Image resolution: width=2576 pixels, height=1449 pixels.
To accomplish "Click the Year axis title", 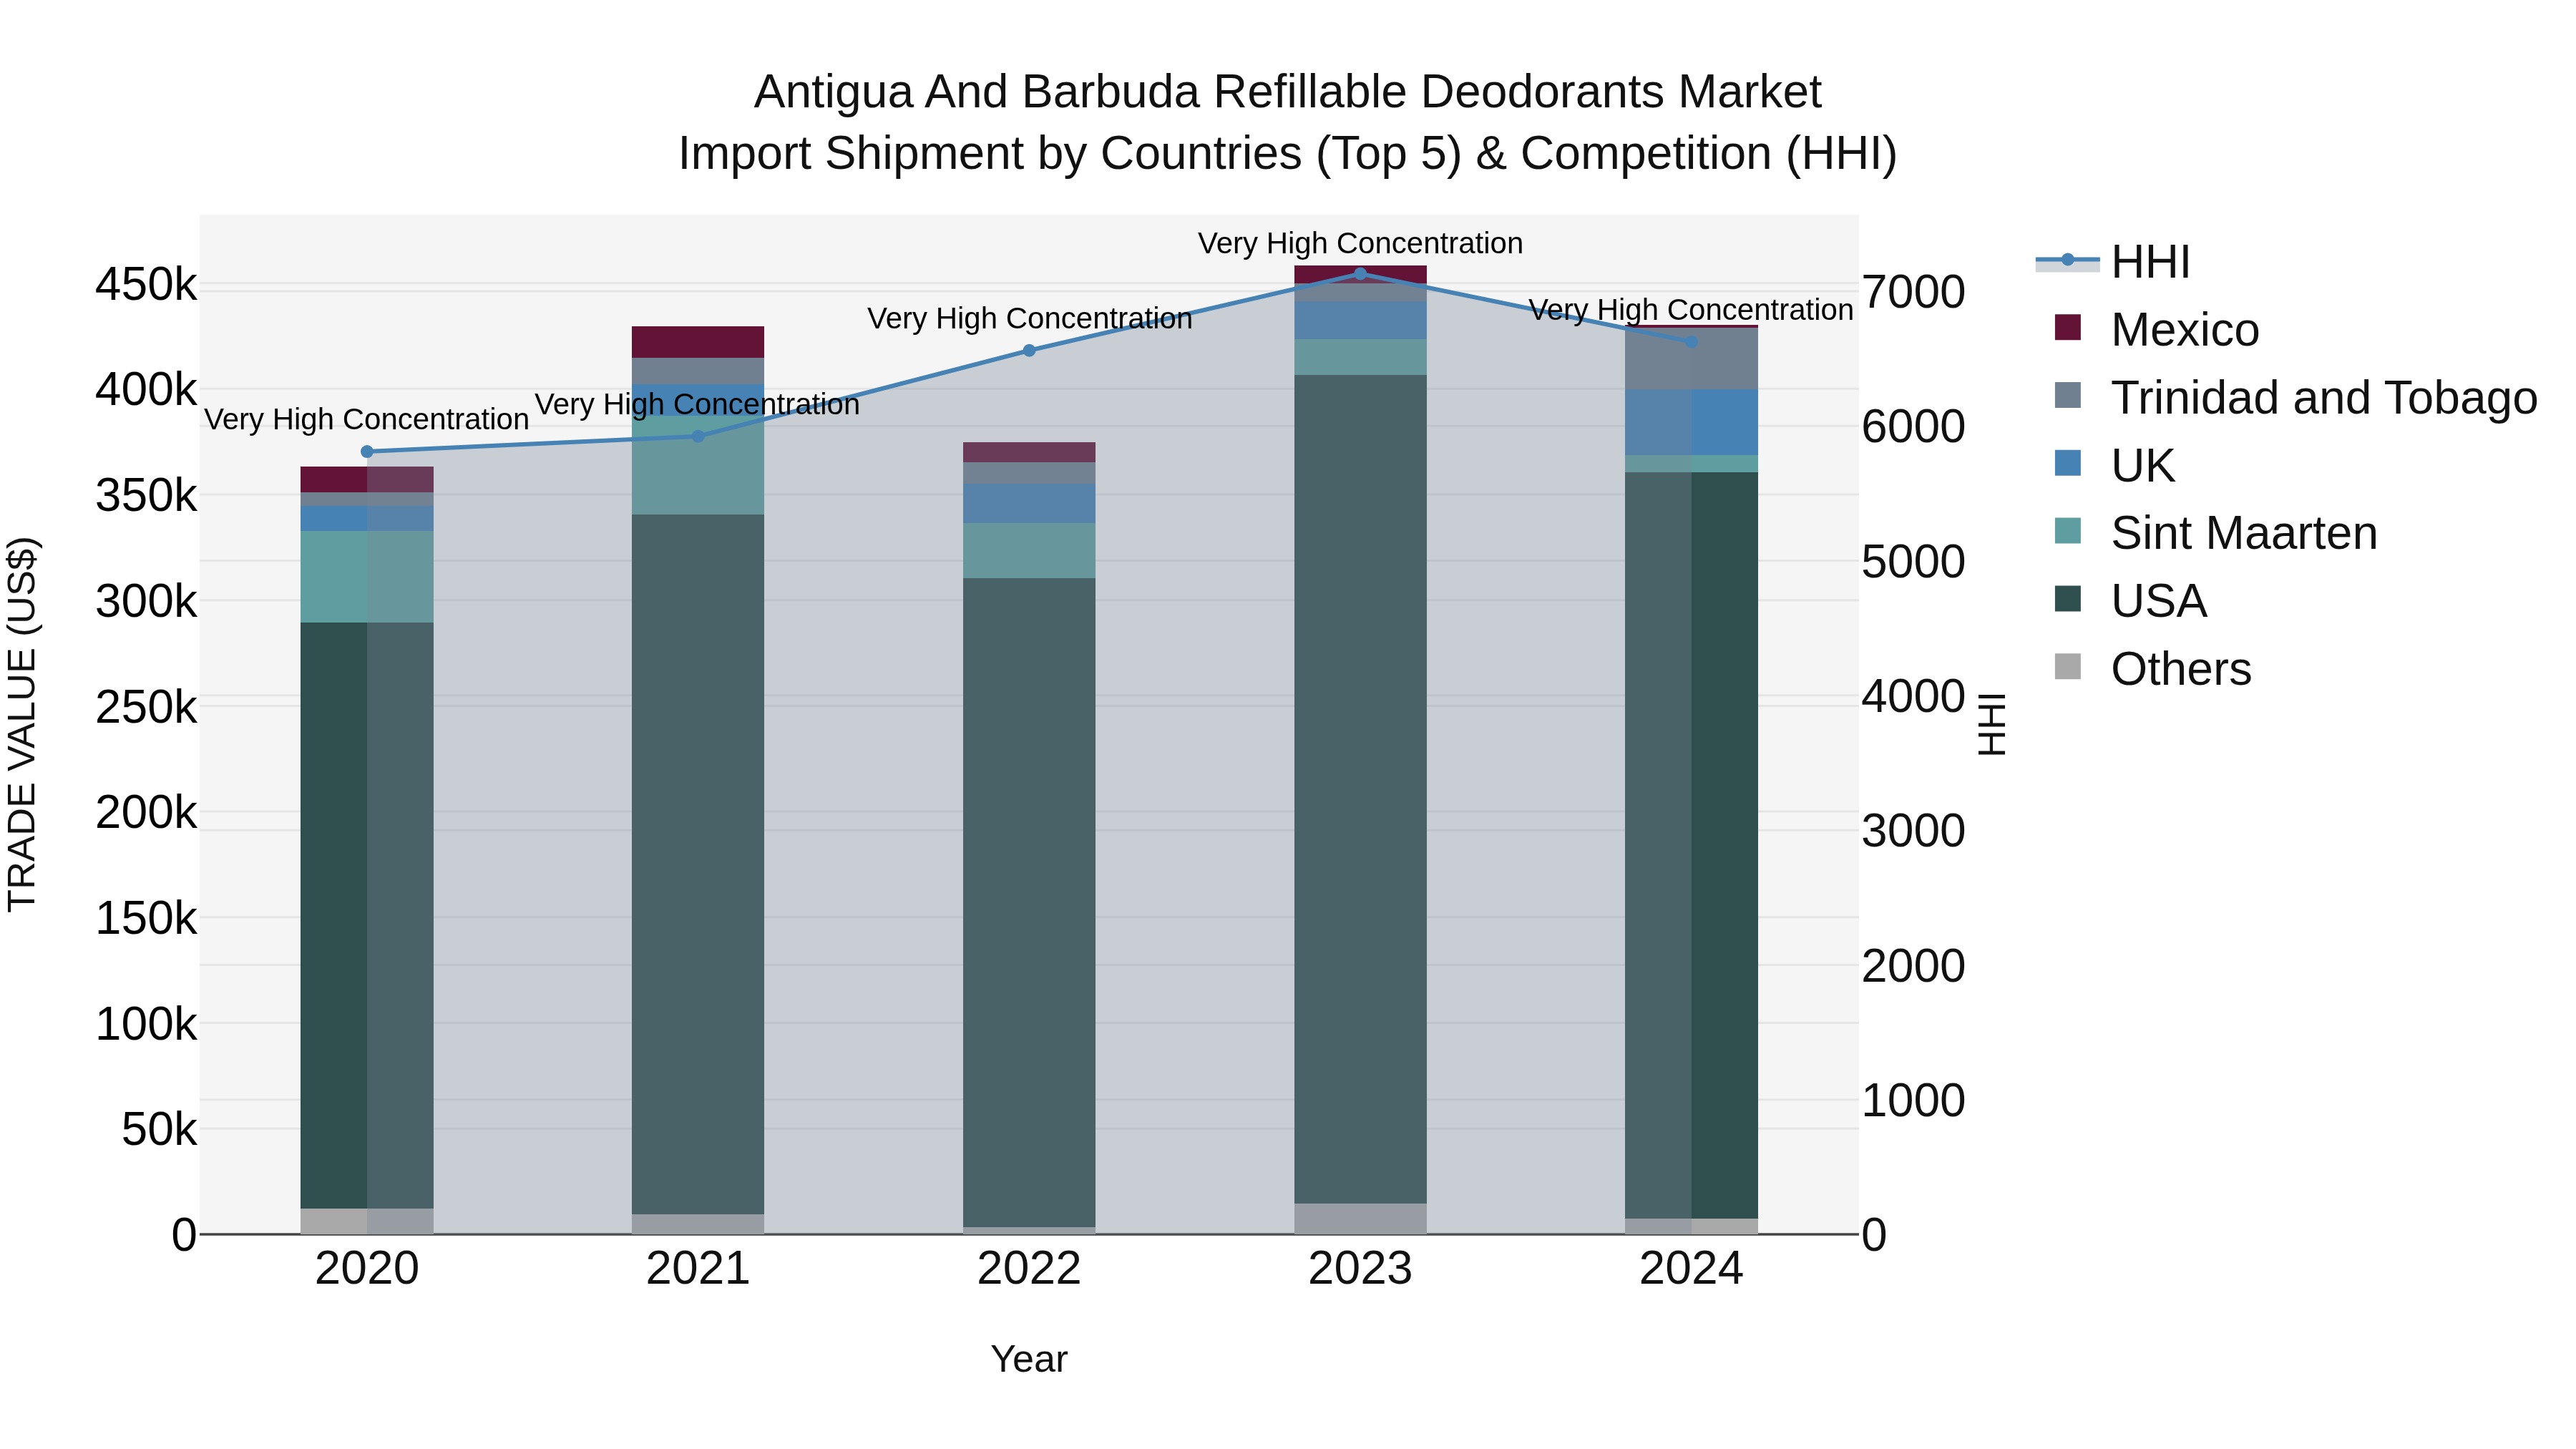I will tap(1029, 1360).
